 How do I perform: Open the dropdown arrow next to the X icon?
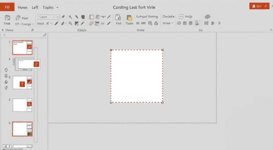(x=51, y=23)
